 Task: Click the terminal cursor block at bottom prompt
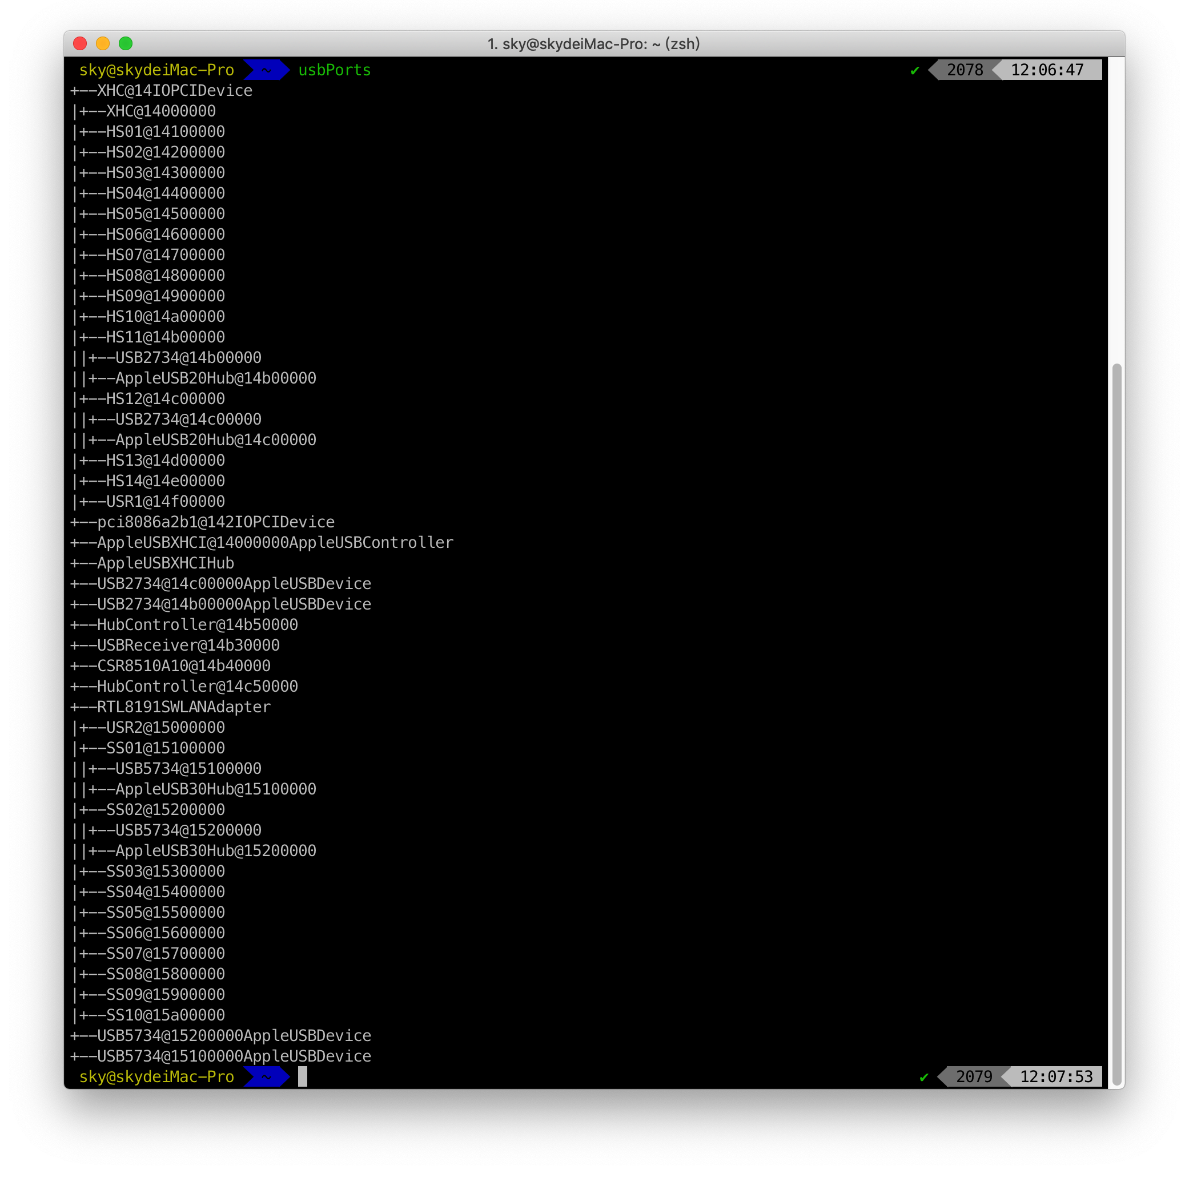pos(302,1076)
